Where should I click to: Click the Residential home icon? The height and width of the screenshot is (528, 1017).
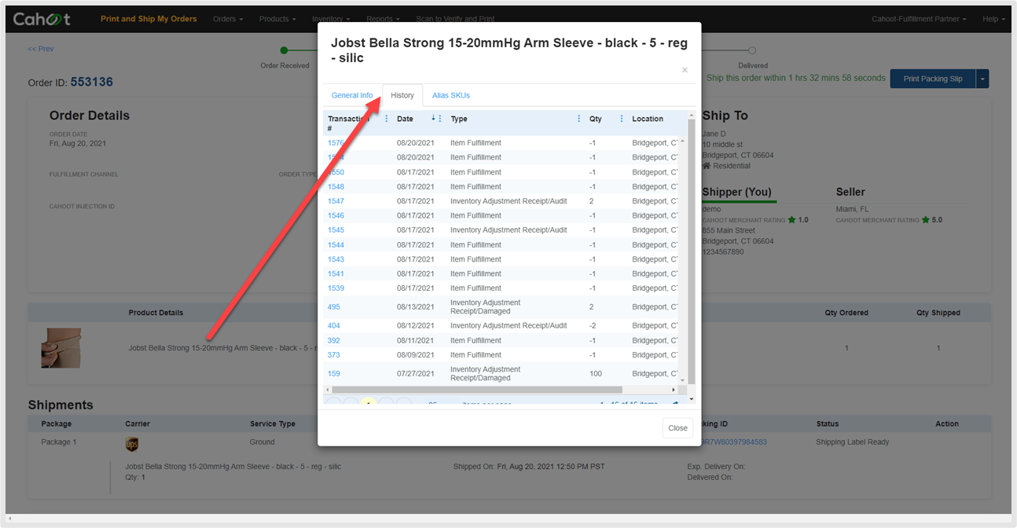[707, 166]
